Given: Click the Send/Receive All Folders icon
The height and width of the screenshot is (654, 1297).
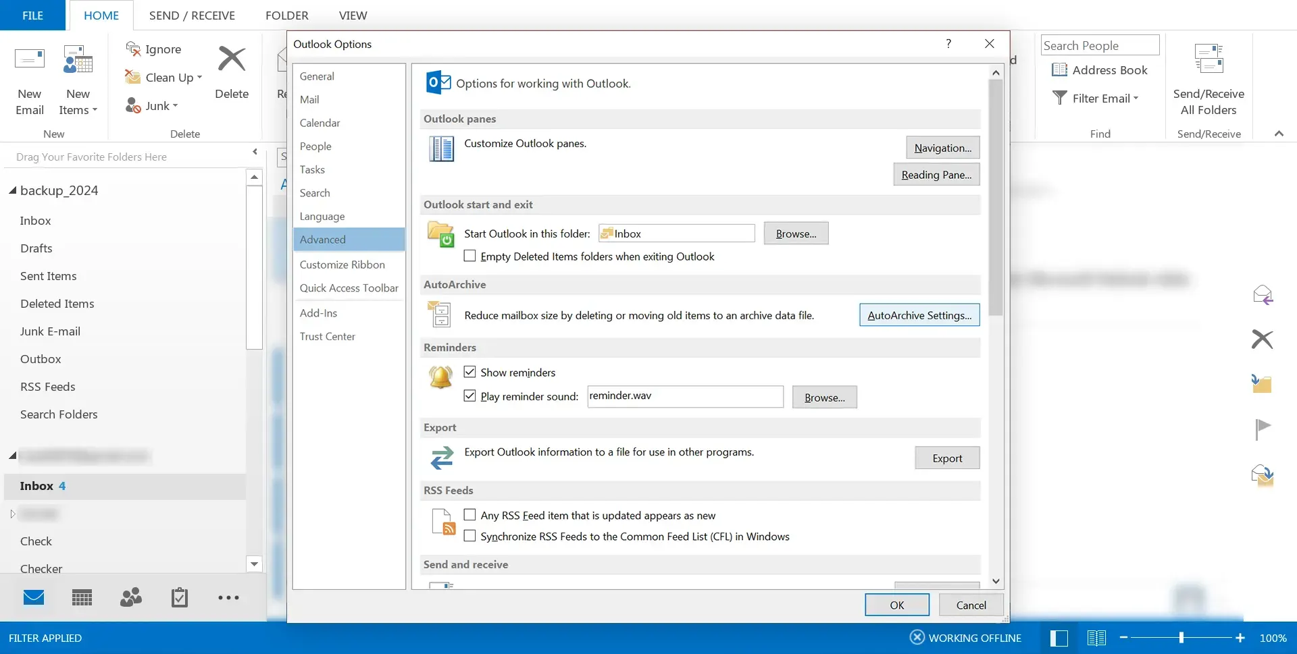Looking at the screenshot, I should (x=1209, y=59).
